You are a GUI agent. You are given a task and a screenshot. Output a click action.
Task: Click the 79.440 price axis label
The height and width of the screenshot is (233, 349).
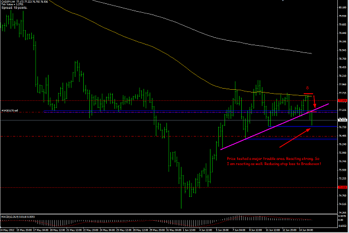pyautogui.click(x=342, y=33)
